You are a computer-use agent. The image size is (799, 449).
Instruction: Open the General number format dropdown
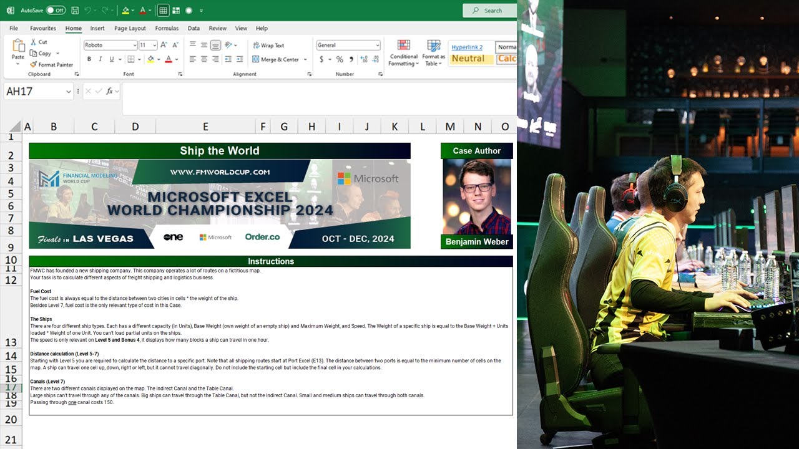(x=377, y=45)
